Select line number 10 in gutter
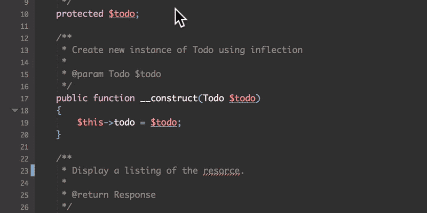 click(x=25, y=14)
